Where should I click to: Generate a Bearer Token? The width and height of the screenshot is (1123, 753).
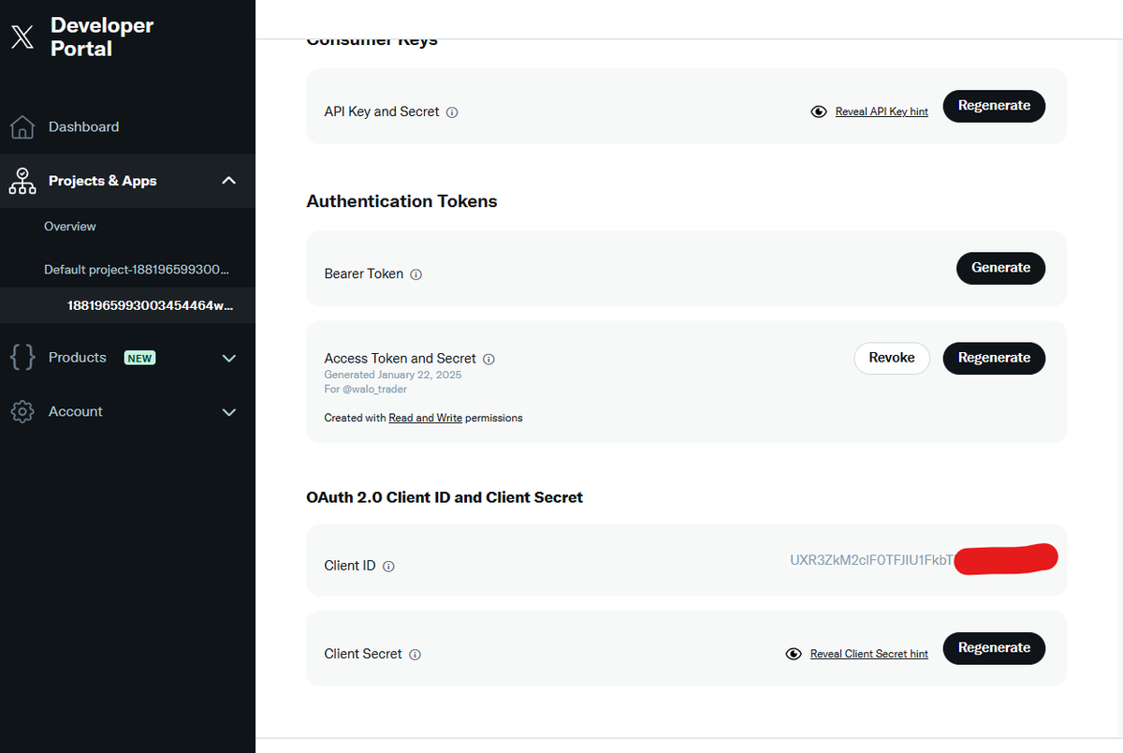(1000, 268)
